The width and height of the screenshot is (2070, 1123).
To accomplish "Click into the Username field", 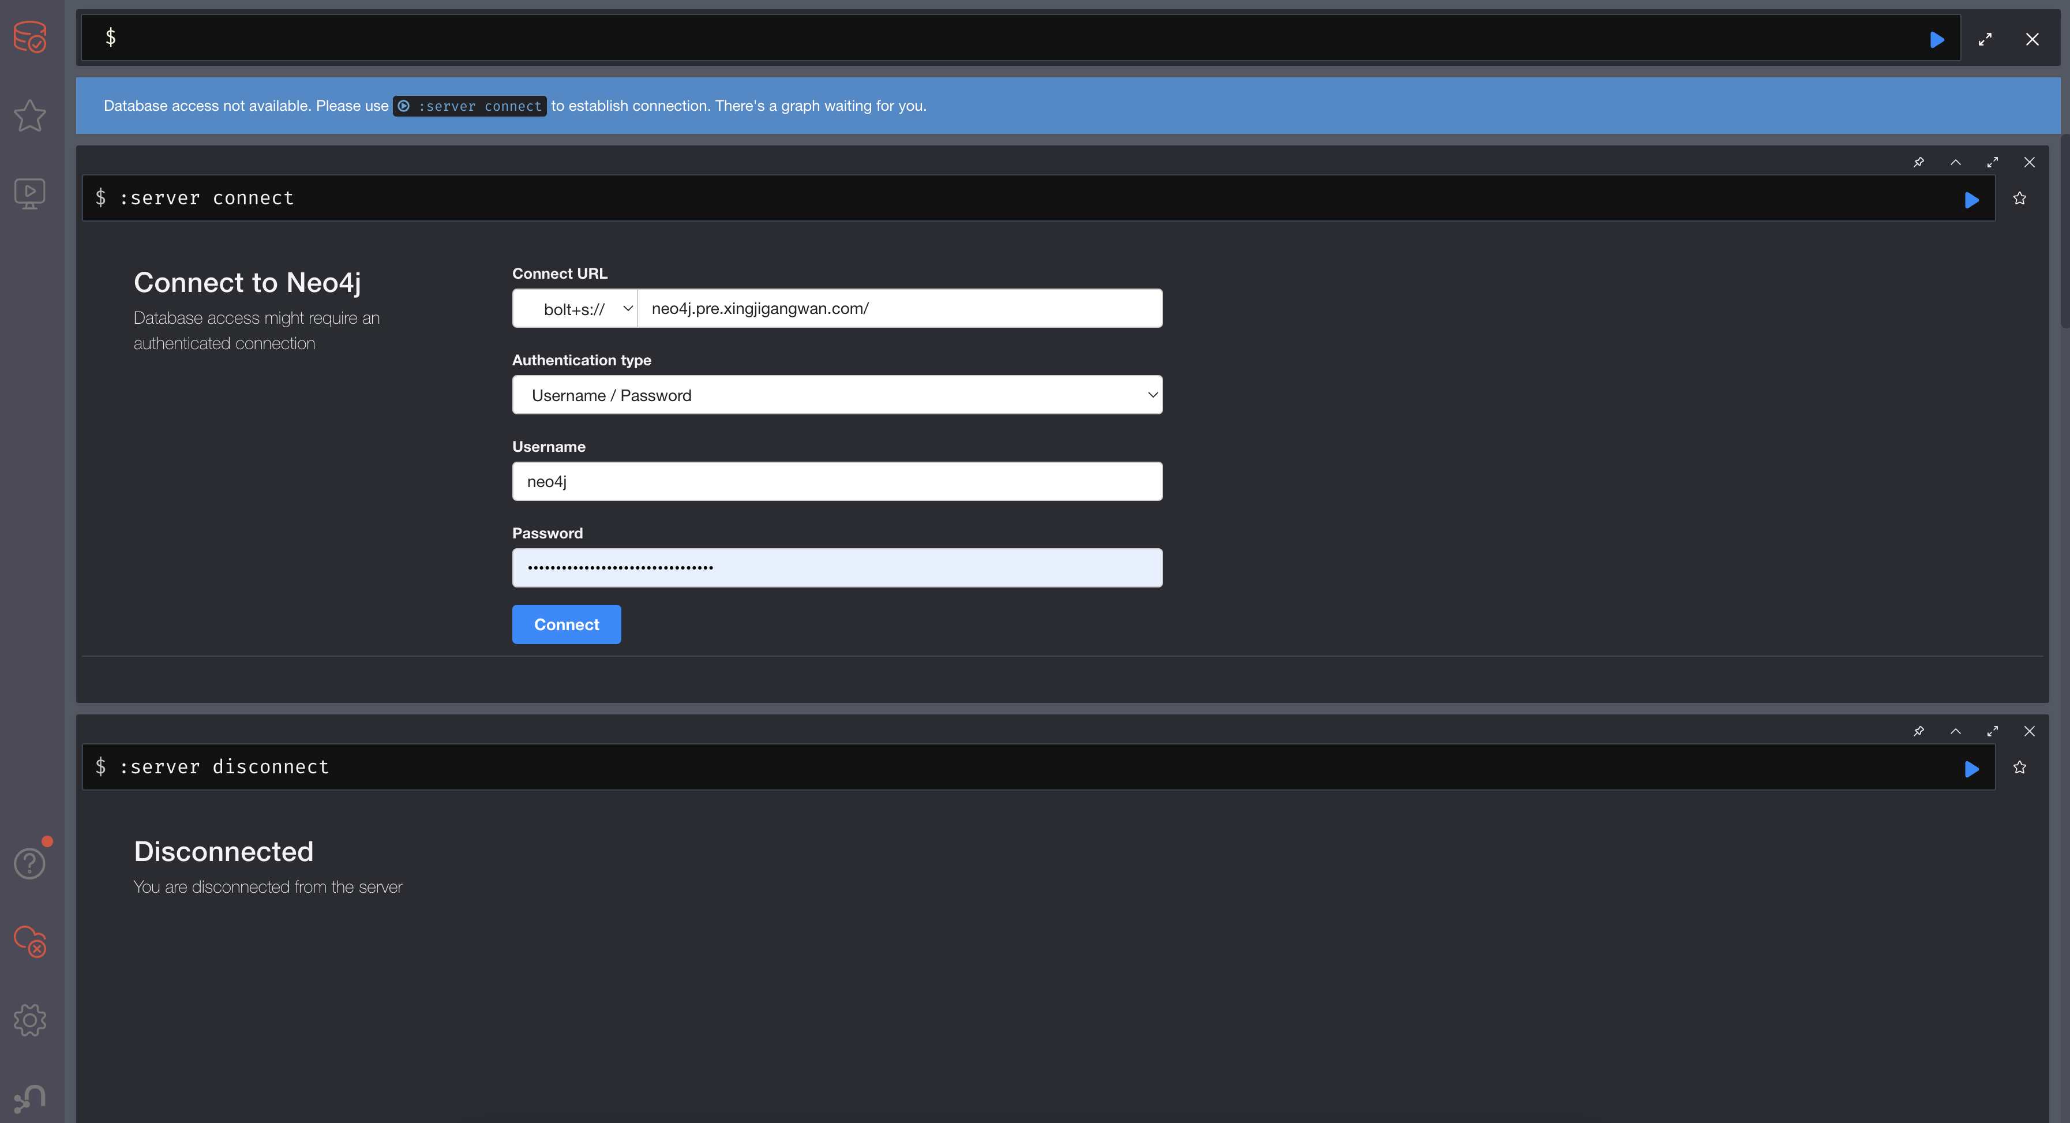I will tap(837, 481).
